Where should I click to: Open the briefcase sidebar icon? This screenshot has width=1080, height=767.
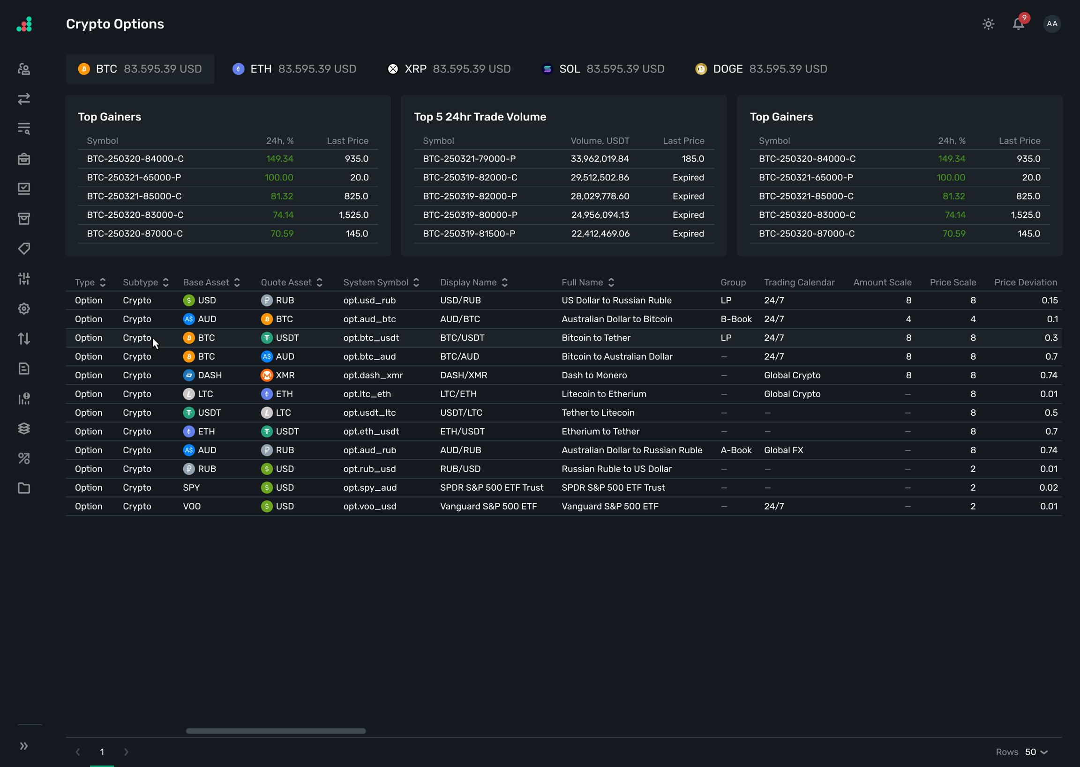pos(24,159)
